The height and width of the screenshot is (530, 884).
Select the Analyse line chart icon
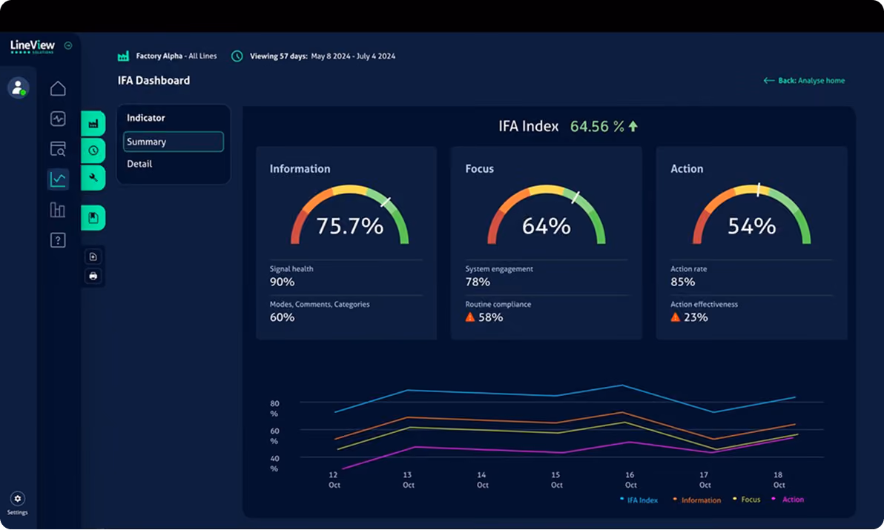pos(58,179)
